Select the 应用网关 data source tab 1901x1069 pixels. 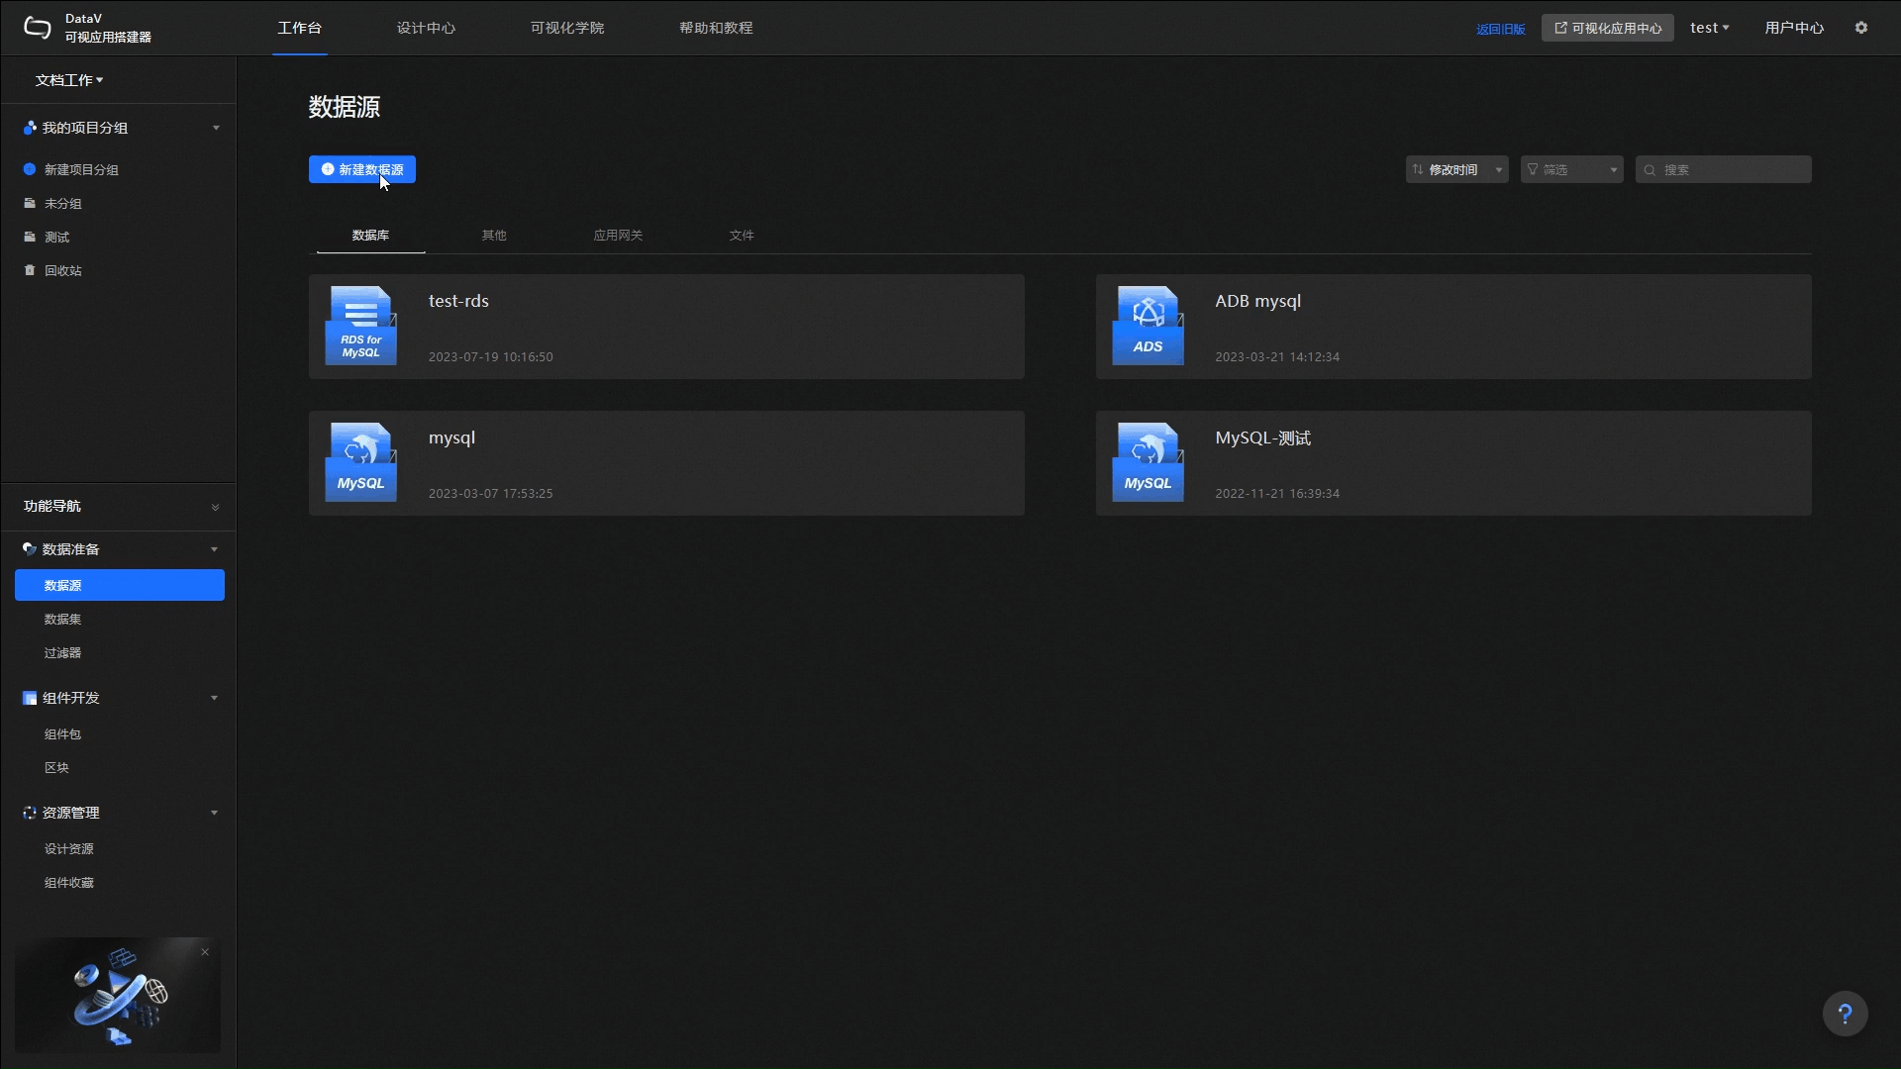(618, 236)
